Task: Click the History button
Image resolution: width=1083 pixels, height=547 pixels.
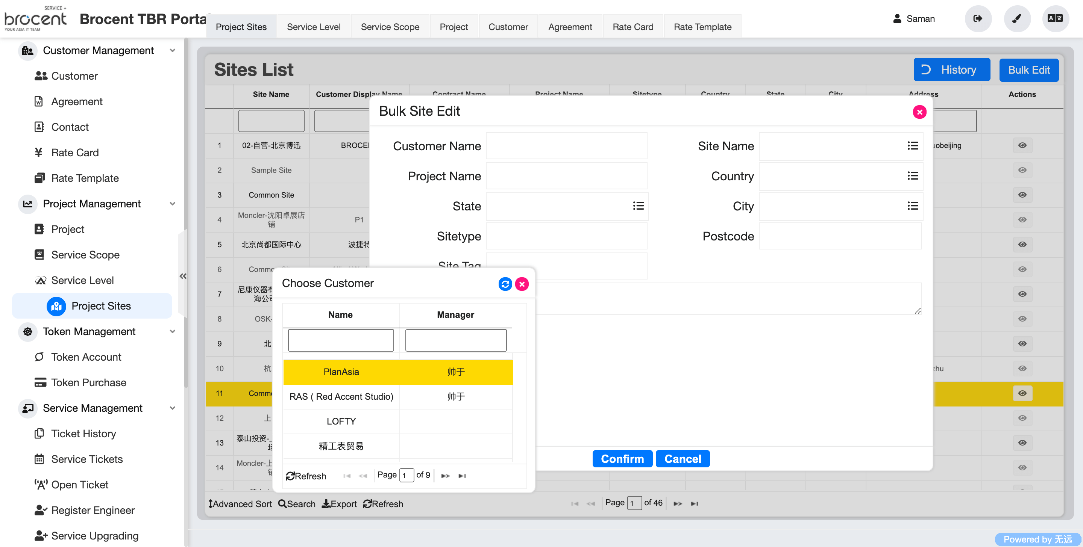Action: pos(951,70)
